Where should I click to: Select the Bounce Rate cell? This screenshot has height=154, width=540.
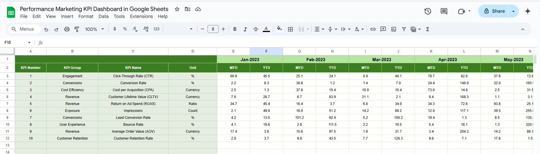[133, 125]
